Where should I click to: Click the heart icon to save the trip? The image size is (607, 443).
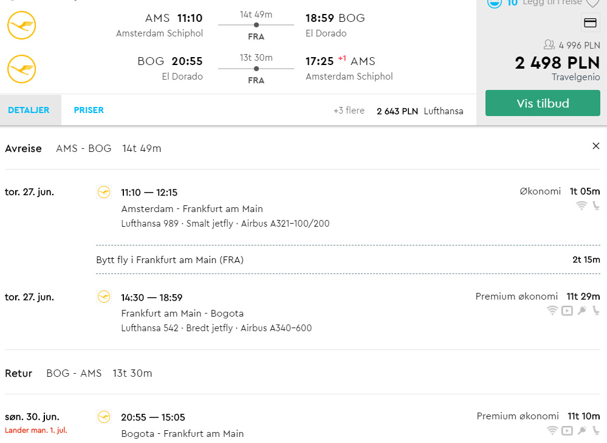click(592, 3)
